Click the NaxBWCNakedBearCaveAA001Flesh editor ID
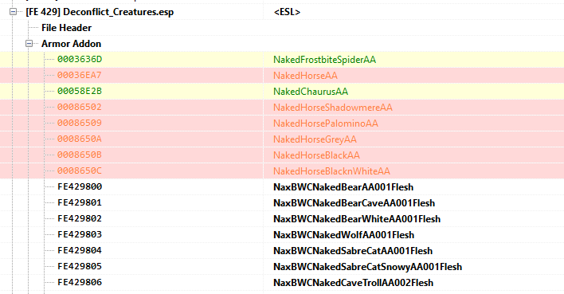 tap(354, 203)
